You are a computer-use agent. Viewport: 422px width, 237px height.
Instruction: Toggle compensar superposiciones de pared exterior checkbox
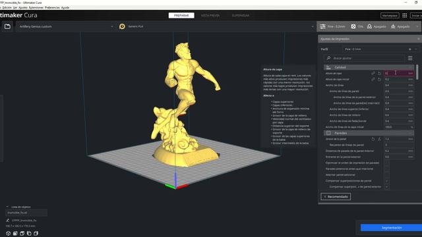(x=386, y=187)
